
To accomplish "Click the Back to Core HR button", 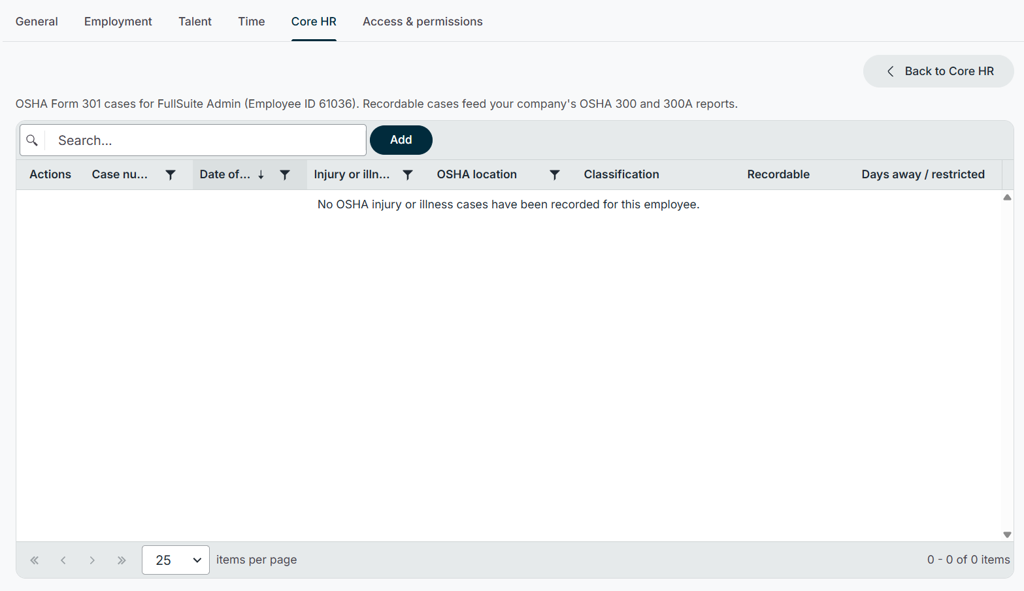I will 938,71.
